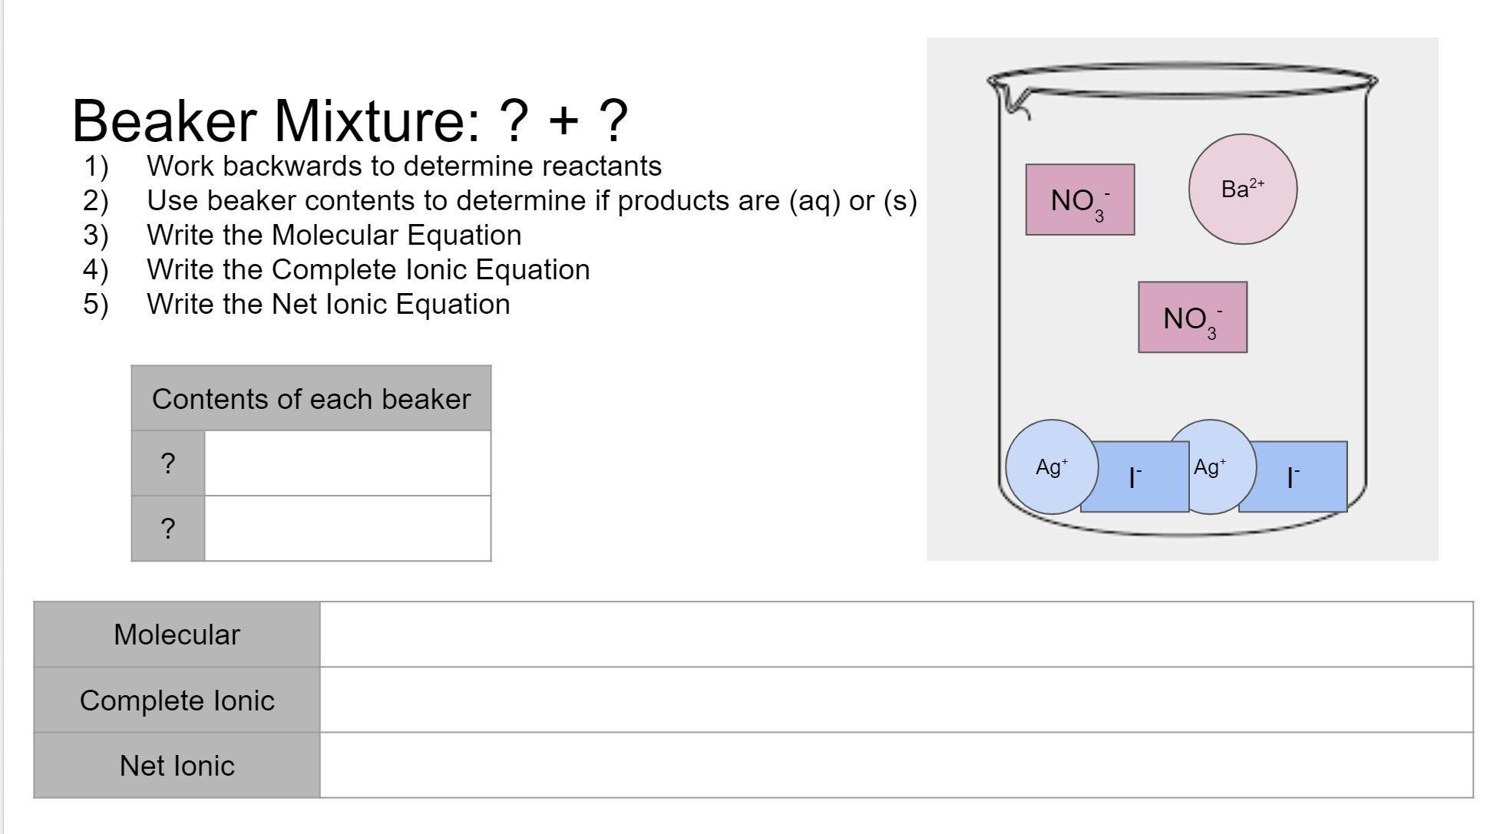Click the empty Molecular equation answer cell
The width and height of the screenshot is (1487, 834).
[896, 635]
